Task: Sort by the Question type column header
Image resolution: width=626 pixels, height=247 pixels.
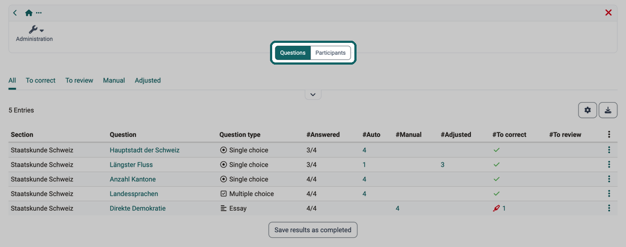Action: coord(240,135)
